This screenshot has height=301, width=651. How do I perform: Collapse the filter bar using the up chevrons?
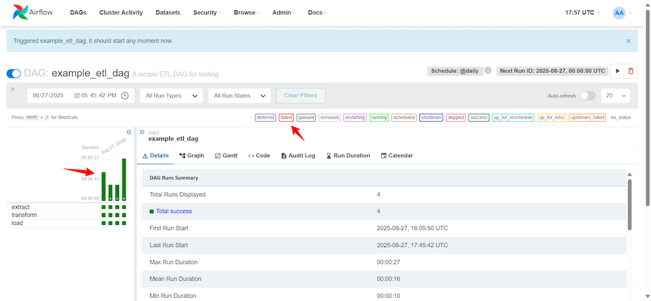click(x=12, y=88)
